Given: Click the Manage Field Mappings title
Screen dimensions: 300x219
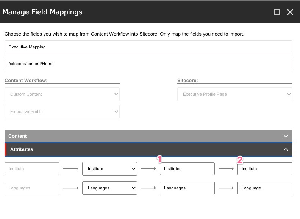Looking at the screenshot, I should coord(42,12).
